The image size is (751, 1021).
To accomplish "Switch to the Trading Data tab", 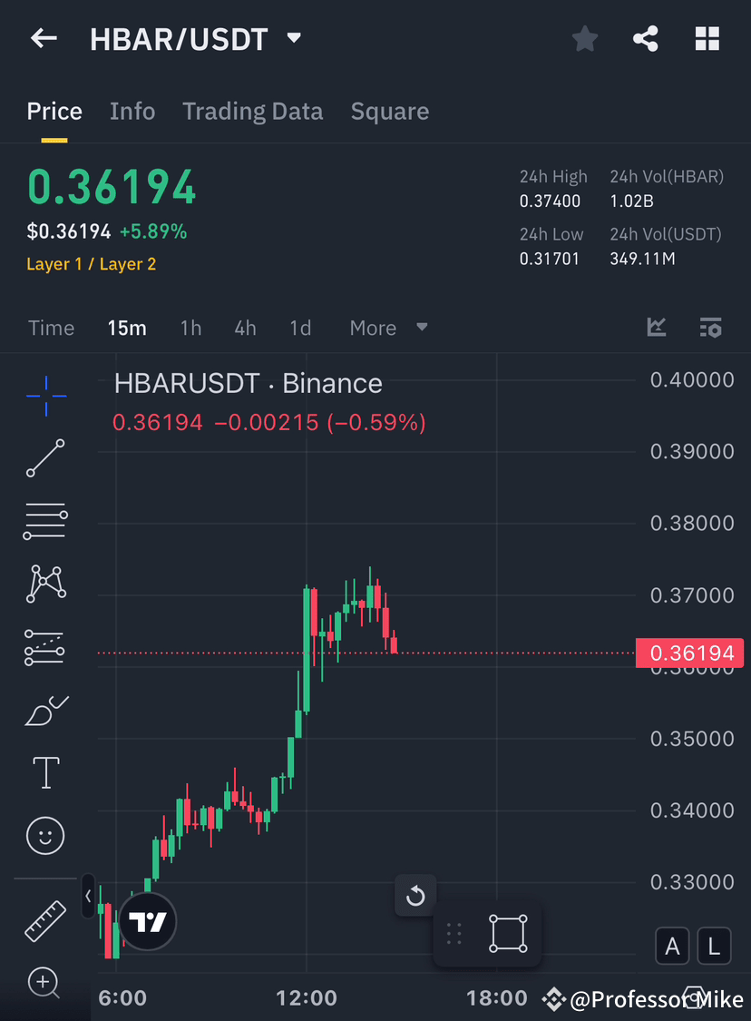I will (252, 111).
